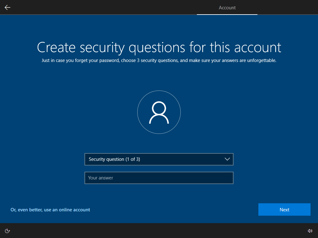Screen dimensions: 318x238
Task: Click the 'Just in case you forget your password' text
Action: [159, 60]
